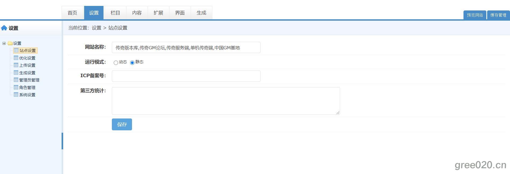
Task: Select the 动态 run mode radio button
Action: click(x=116, y=63)
